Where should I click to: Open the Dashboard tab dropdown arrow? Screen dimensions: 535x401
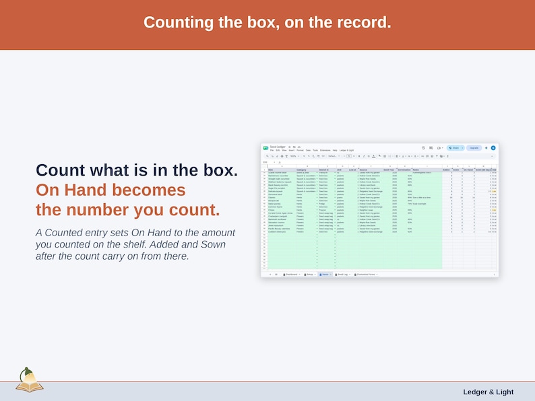(x=300, y=275)
